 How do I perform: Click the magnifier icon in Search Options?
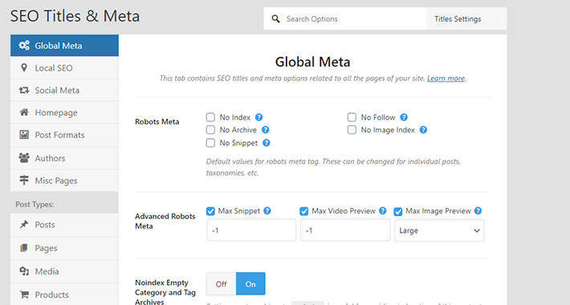coord(276,19)
